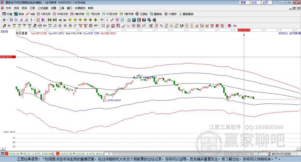The image size is (301, 162).
Task: Click the 论坛 forum button
Action: click(x=255, y=2)
